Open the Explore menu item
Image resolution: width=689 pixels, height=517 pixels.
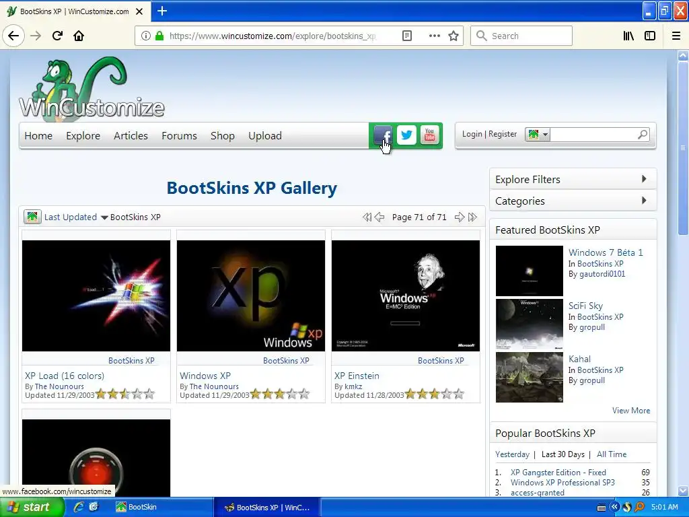[83, 136]
